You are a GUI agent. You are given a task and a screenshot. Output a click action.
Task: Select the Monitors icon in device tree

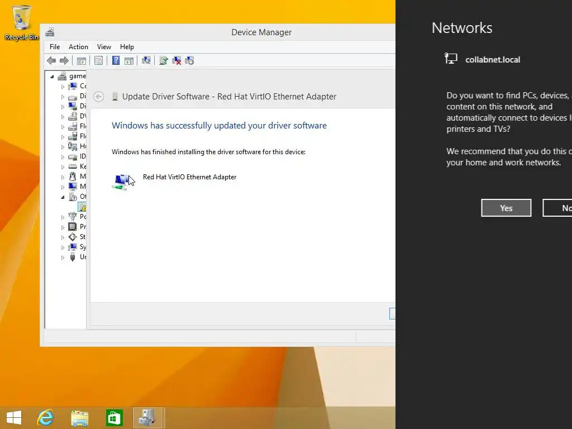[x=73, y=187]
